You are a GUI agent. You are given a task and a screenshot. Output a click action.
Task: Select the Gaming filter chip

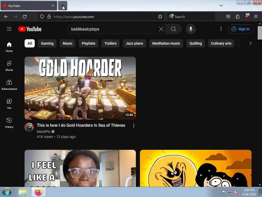click(x=47, y=43)
